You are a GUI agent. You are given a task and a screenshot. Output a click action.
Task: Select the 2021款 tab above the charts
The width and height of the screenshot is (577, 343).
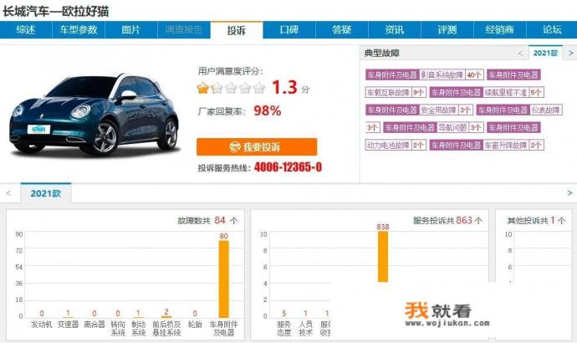point(45,193)
